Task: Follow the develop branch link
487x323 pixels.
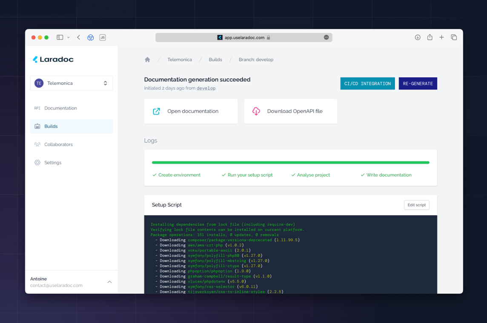Action: coord(206,88)
